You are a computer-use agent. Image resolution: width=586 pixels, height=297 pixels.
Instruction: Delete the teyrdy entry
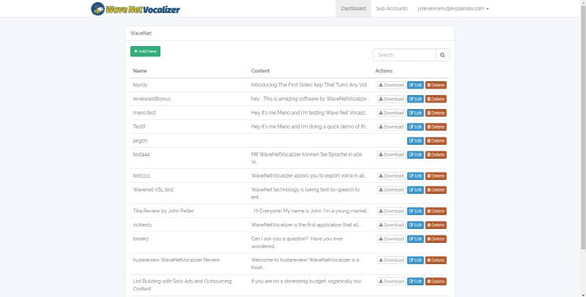coord(436,85)
